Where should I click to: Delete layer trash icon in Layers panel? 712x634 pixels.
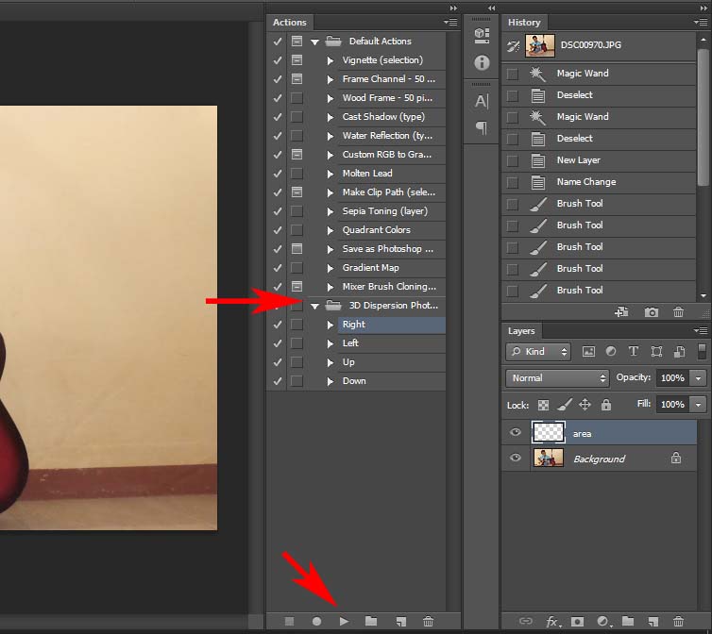[x=678, y=621]
